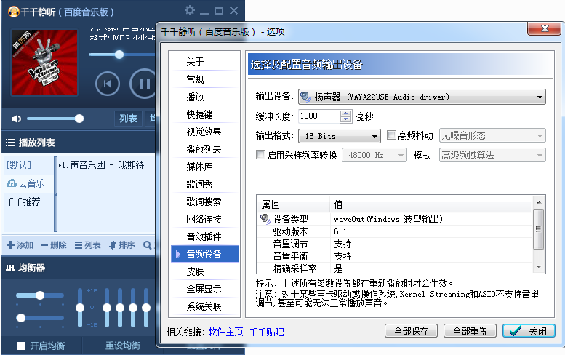Click the top equalizer balance slider

[40, 295]
